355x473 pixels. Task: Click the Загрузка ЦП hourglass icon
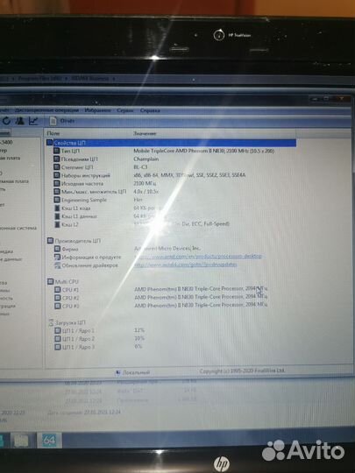[51, 322]
